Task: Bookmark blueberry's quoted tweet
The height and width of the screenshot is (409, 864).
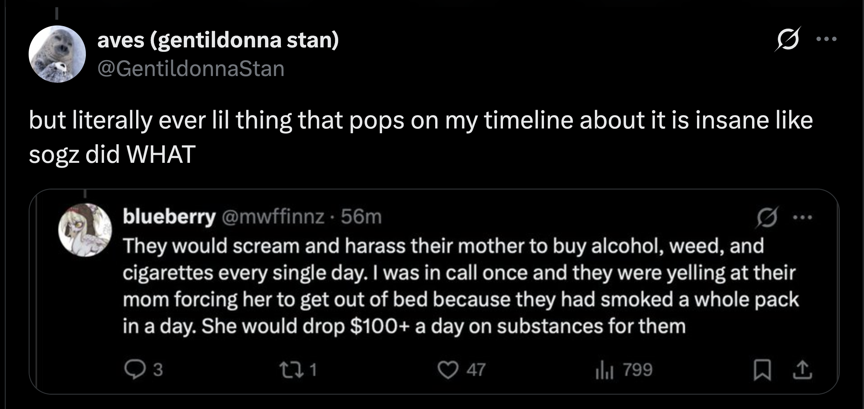Action: pos(762,370)
